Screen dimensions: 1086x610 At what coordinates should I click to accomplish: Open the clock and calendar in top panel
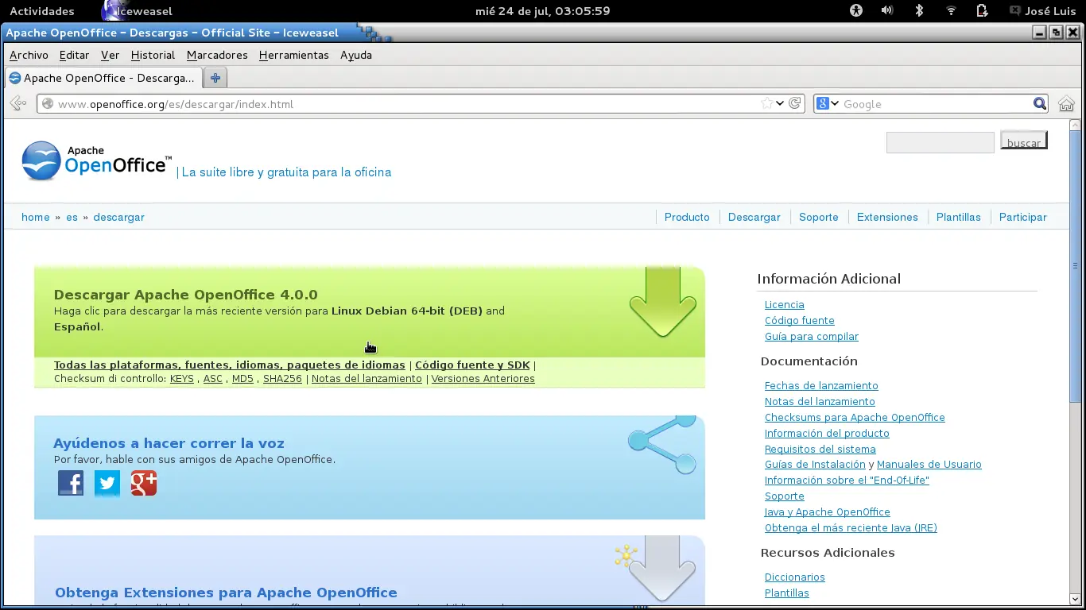(543, 11)
